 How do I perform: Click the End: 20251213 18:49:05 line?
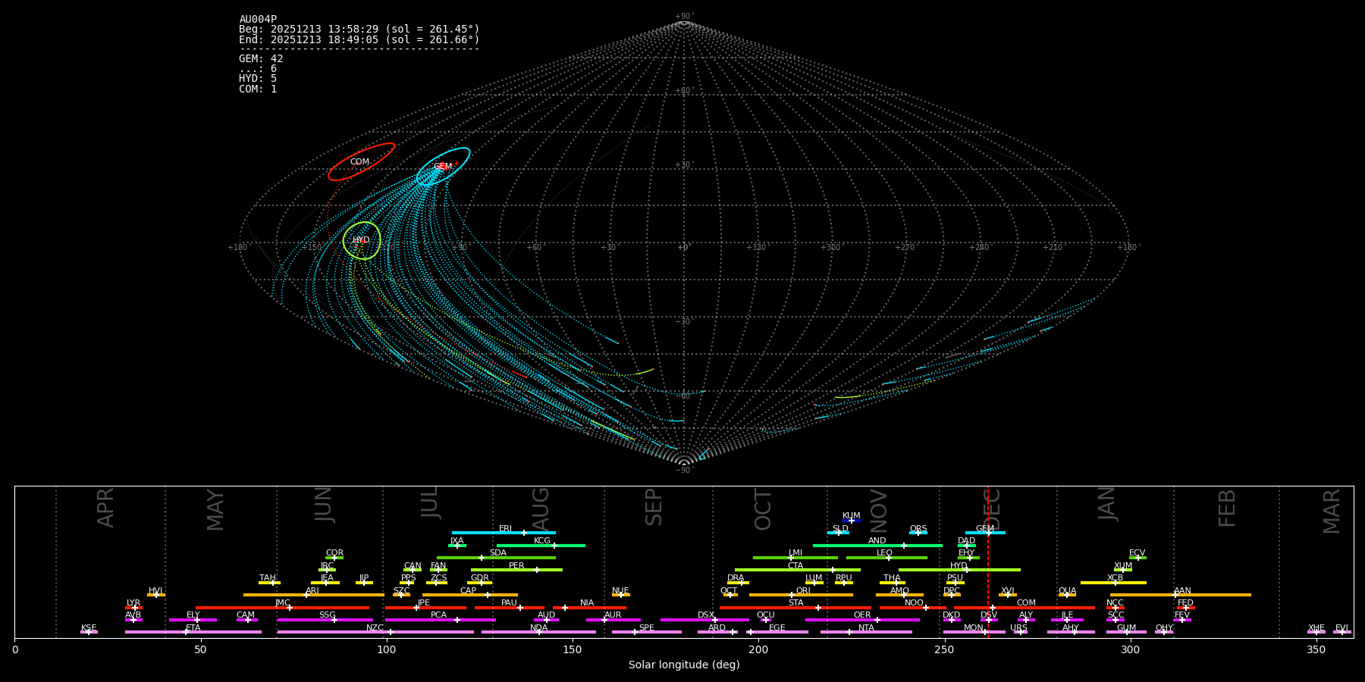click(359, 39)
